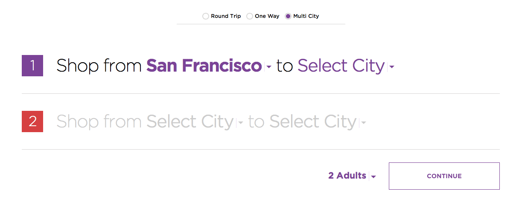
Task: Select the Round Trip radio button
Action: [x=206, y=16]
